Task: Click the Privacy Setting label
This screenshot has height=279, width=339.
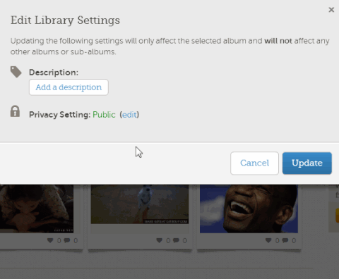Action: click(x=60, y=115)
